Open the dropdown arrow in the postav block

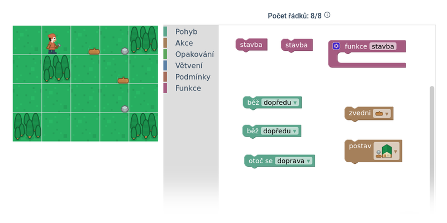tap(396, 151)
